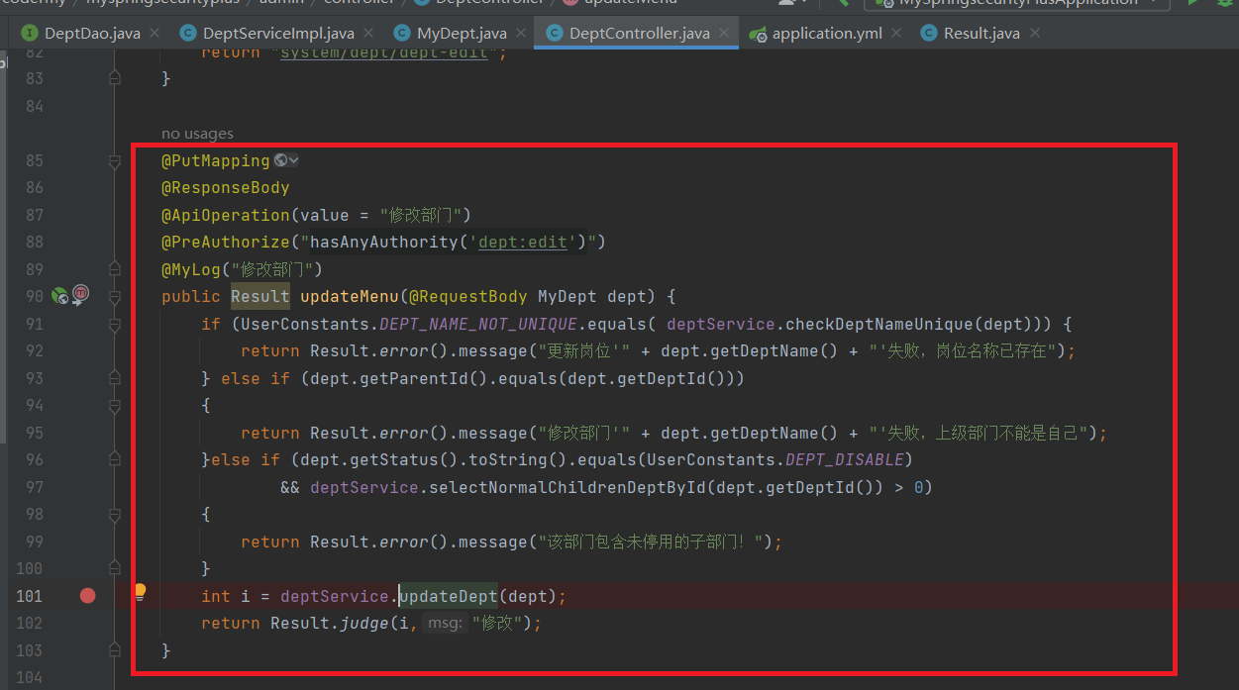Toggle the breakpoint on line 101
Image resolution: width=1239 pixels, height=690 pixels.
tap(87, 595)
